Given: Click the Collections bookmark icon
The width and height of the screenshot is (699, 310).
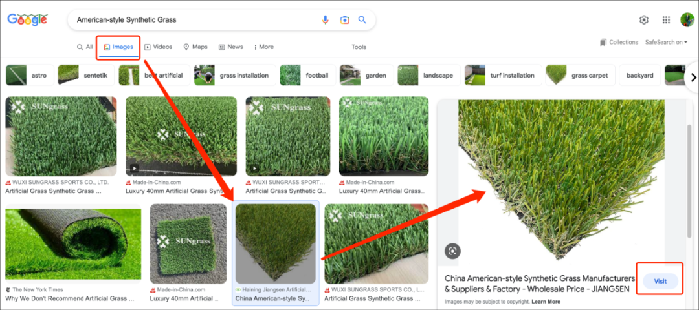Looking at the screenshot, I should click(x=603, y=42).
